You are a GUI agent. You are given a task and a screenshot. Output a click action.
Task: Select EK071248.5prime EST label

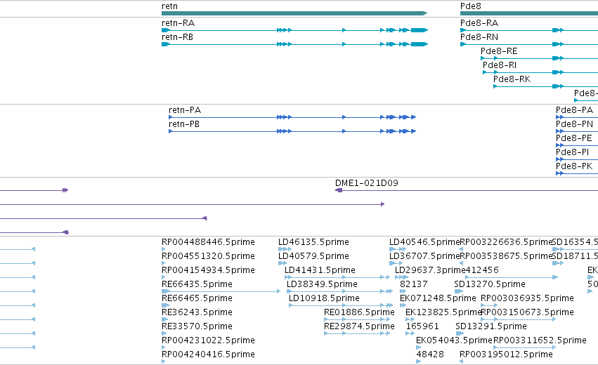coord(438,298)
